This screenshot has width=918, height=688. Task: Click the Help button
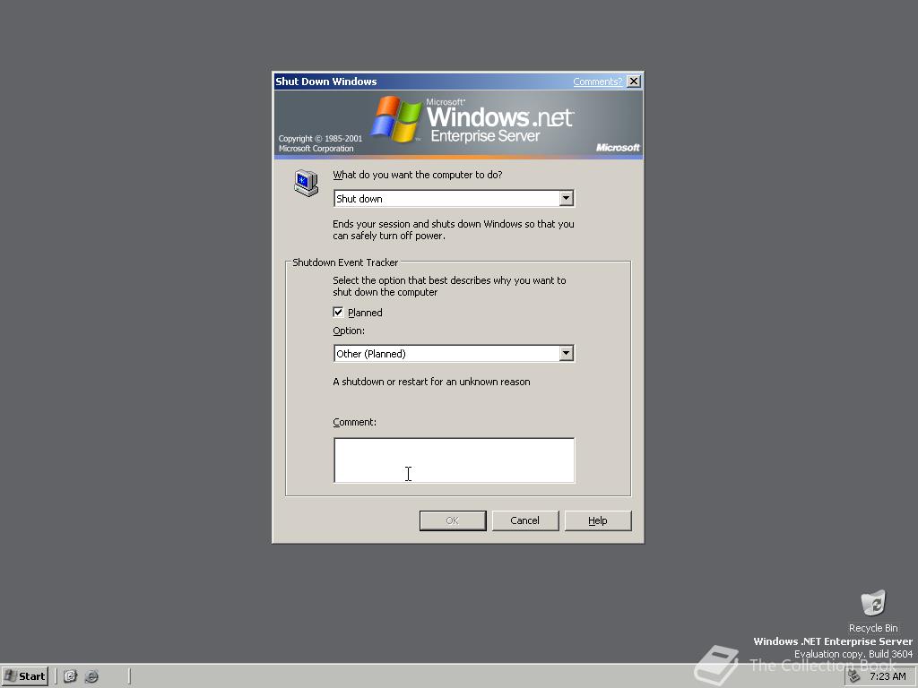point(598,520)
